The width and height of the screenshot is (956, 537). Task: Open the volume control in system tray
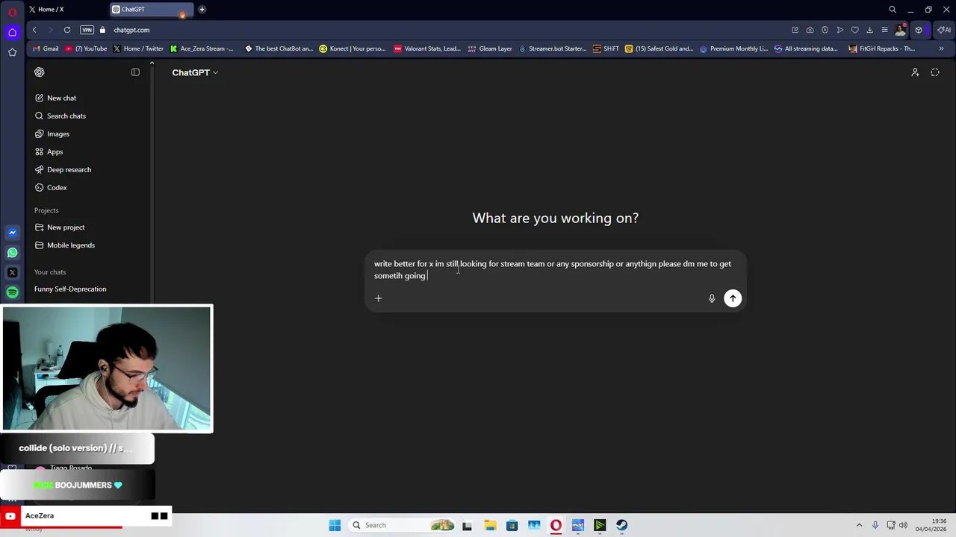pyautogui.click(x=903, y=525)
